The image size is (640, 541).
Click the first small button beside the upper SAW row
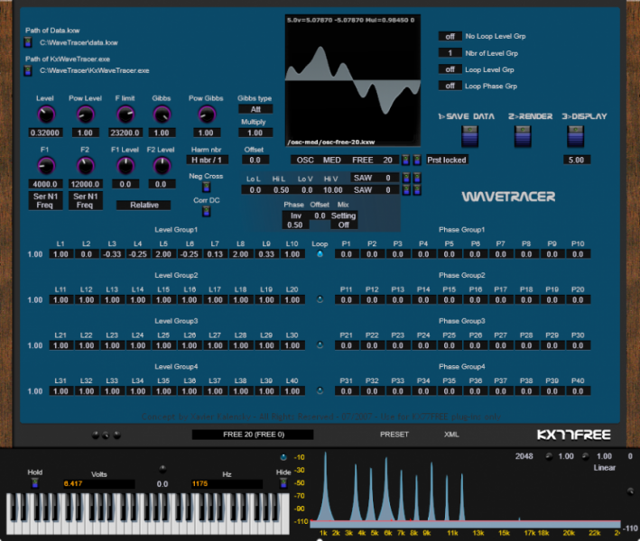pyautogui.click(x=406, y=178)
